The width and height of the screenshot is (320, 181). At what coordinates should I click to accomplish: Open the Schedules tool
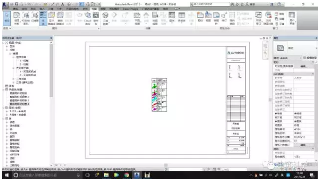[181, 18]
